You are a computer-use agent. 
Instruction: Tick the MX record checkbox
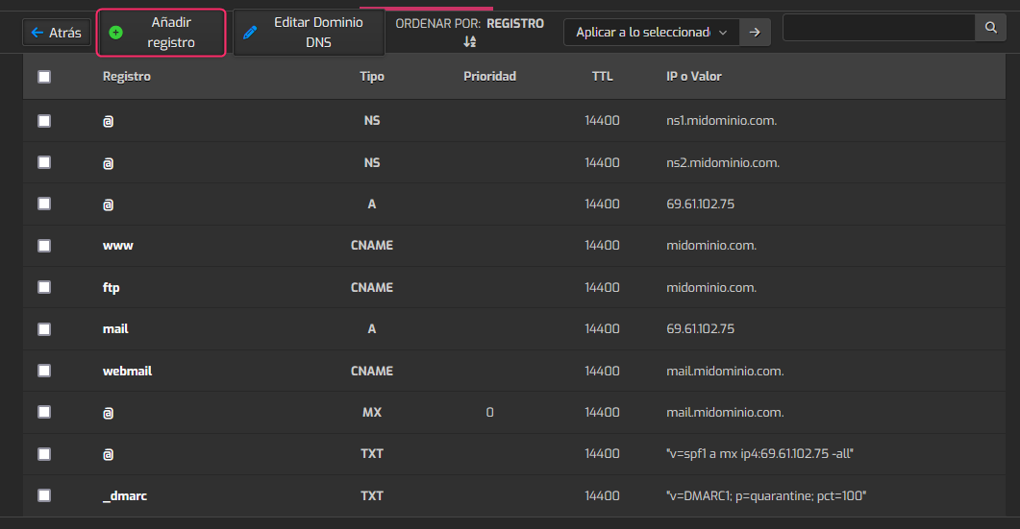coord(44,412)
